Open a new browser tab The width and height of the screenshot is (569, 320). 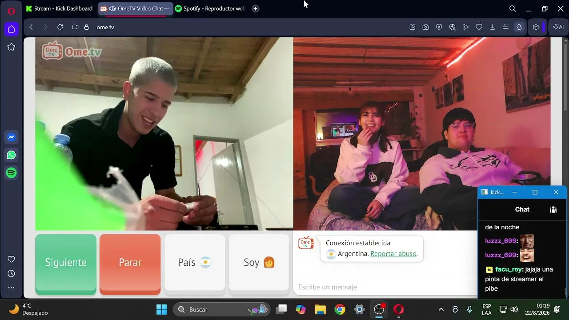(255, 8)
